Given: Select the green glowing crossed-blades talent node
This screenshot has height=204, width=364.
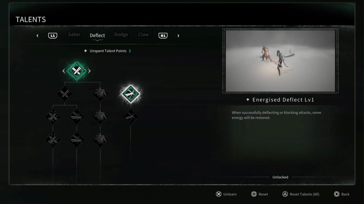Looking at the screenshot, I should (76, 71).
